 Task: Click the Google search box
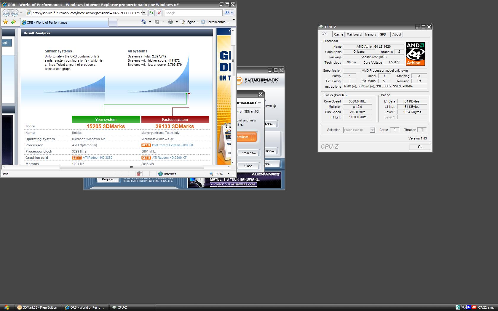193,13
